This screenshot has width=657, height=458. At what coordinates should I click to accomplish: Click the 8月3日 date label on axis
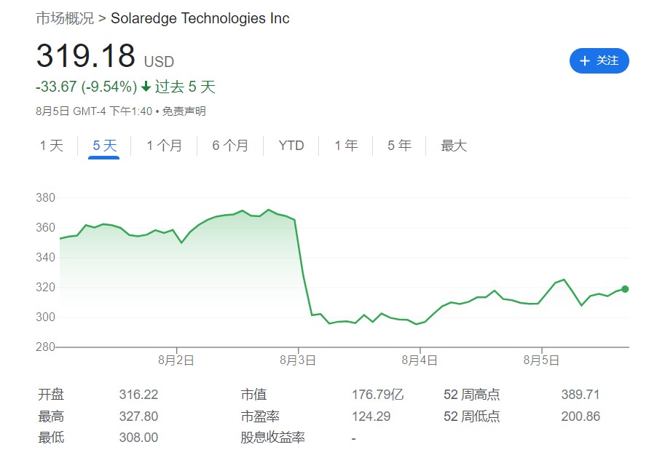pos(298,360)
